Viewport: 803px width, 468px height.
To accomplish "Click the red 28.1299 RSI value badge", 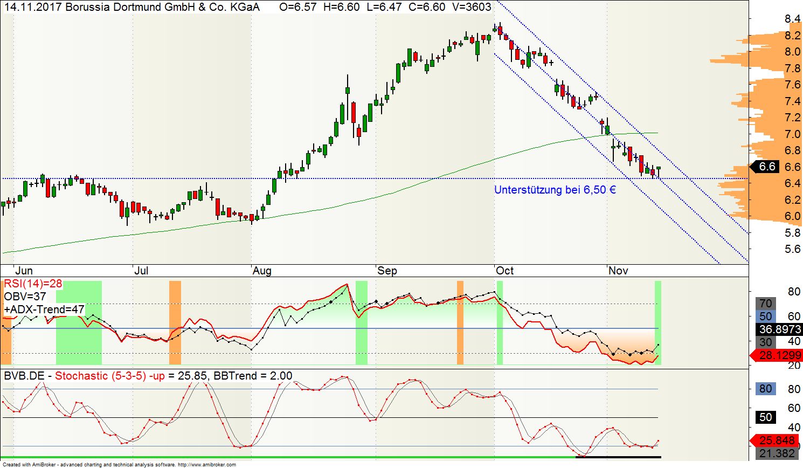I will pos(776,355).
